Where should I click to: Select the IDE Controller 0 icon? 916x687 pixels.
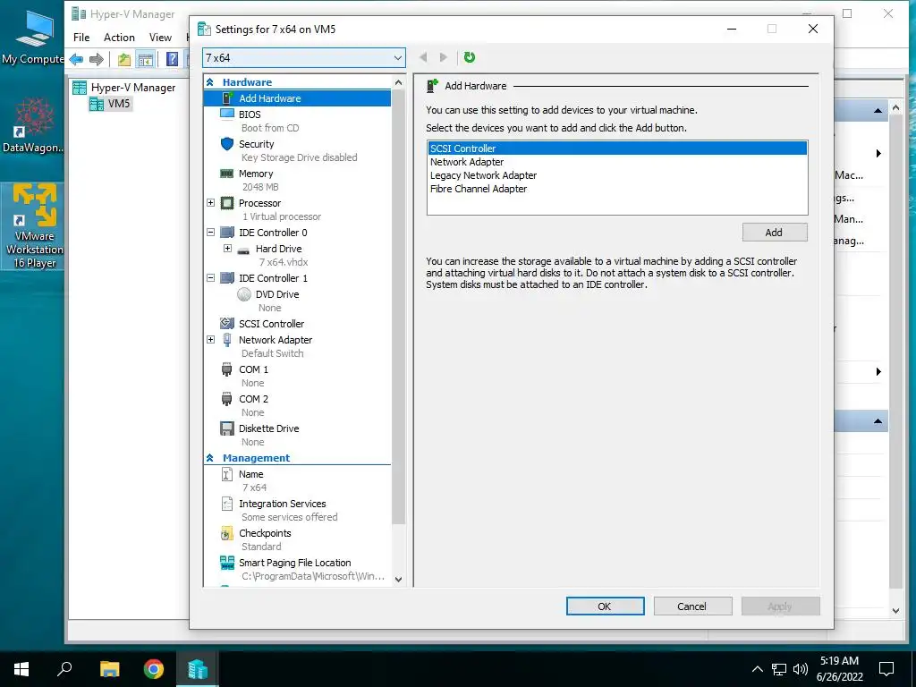tap(227, 233)
